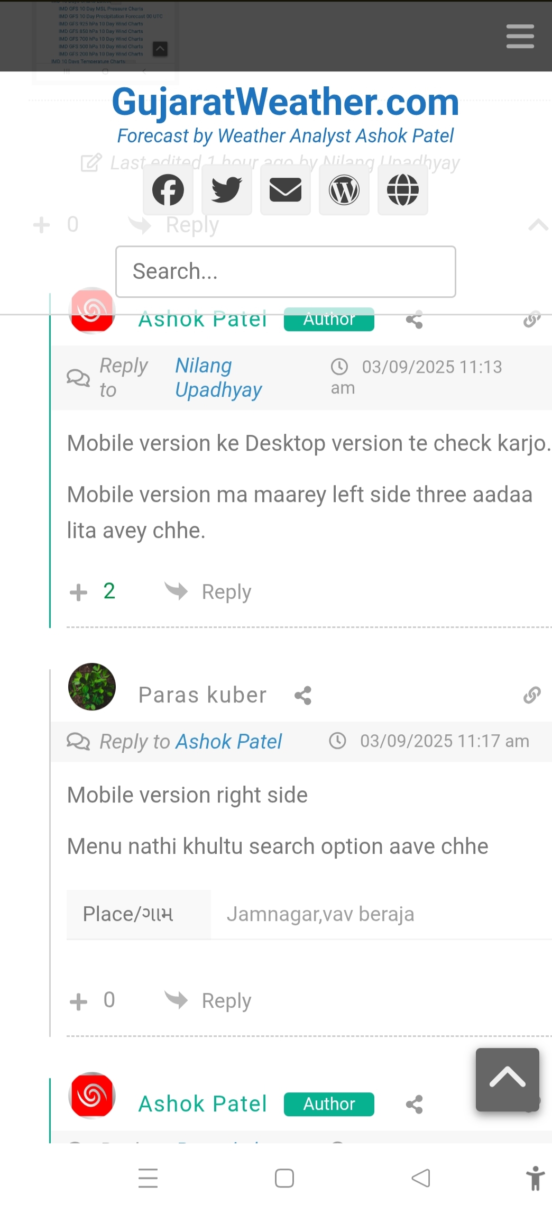Upvote Ashok Patel's comment with 2 votes
552x1213 pixels.
click(x=78, y=592)
